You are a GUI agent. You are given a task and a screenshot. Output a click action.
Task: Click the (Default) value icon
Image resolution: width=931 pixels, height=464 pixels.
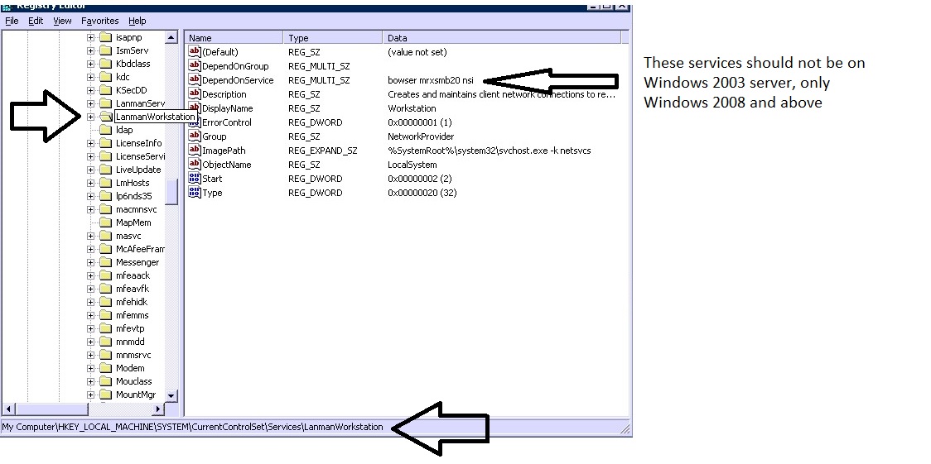[195, 52]
